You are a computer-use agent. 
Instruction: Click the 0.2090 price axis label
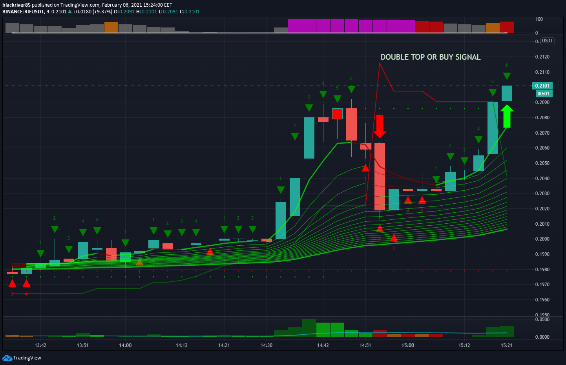click(542, 102)
